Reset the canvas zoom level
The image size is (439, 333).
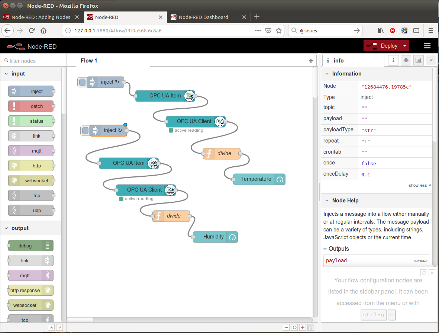point(294,327)
